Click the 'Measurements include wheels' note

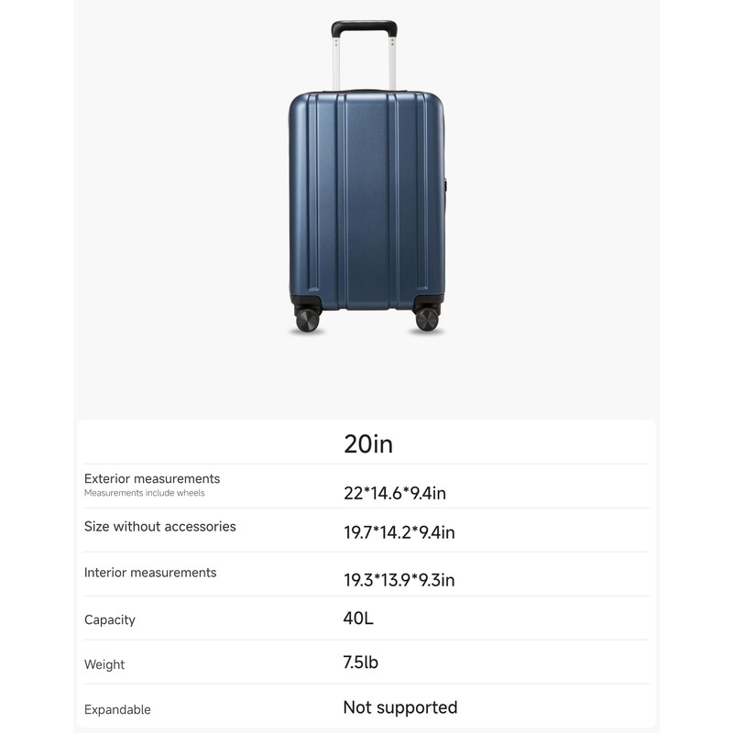(145, 493)
